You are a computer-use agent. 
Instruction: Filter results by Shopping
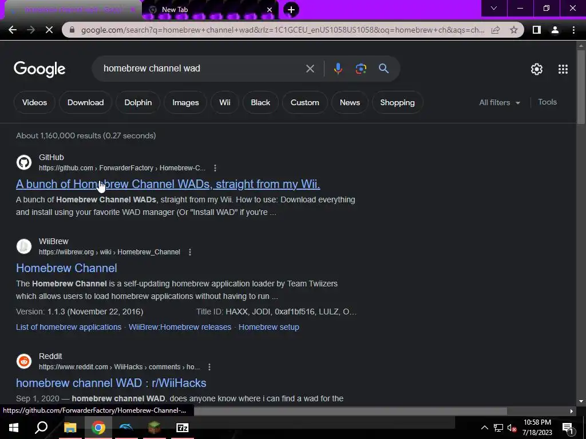coord(397,103)
